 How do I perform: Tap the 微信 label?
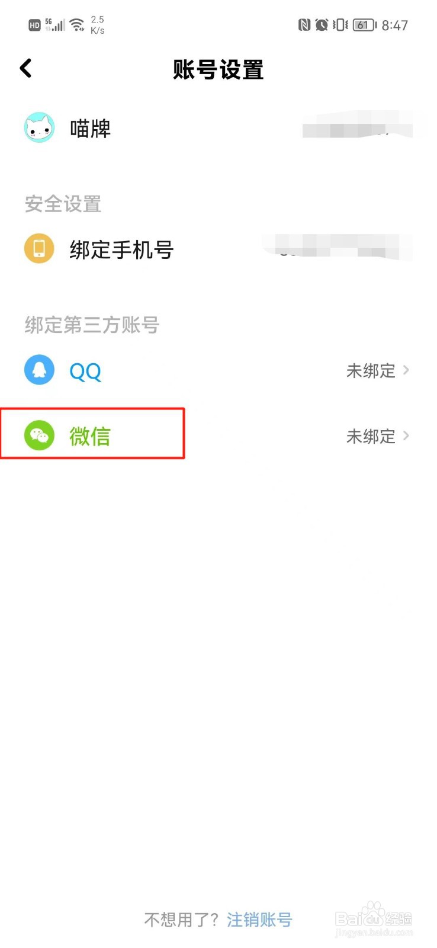(x=90, y=437)
